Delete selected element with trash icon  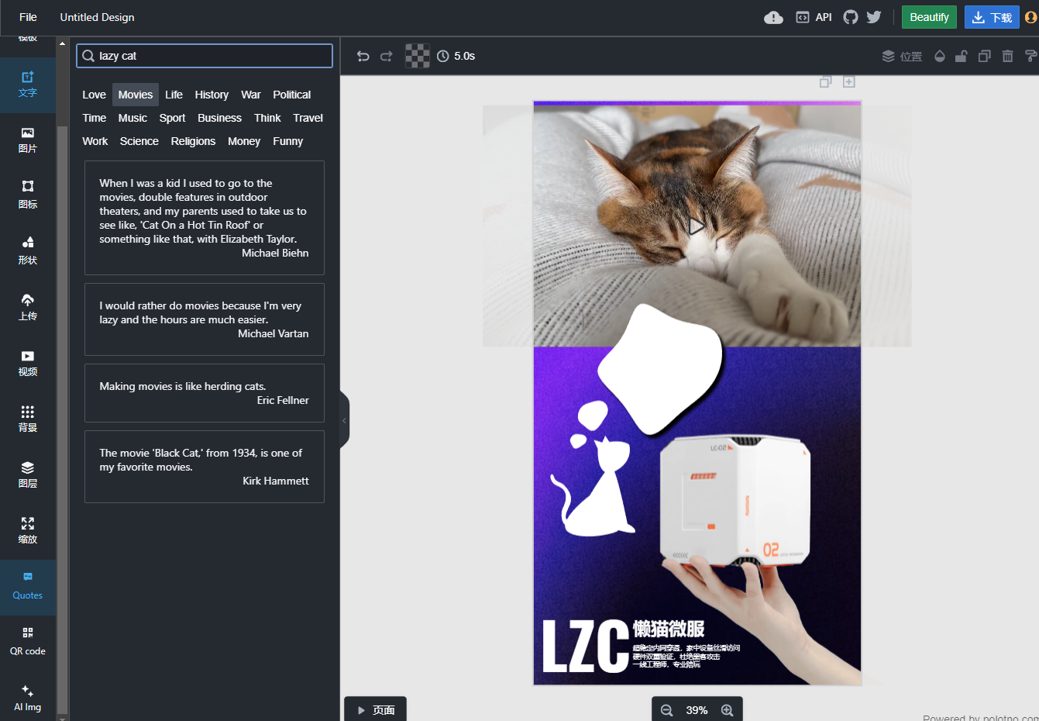[1007, 56]
